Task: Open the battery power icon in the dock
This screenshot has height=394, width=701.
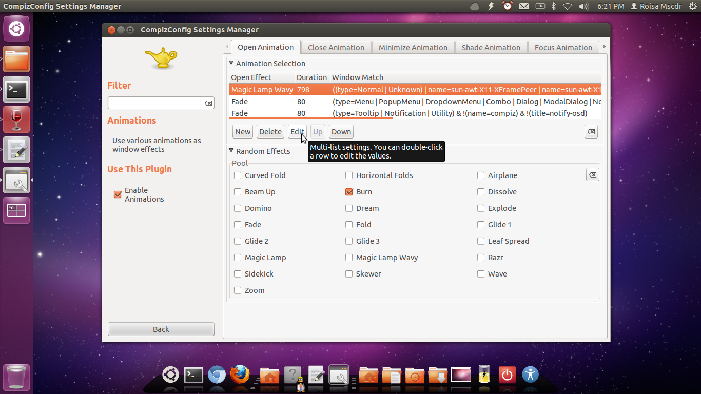Action: [484, 375]
